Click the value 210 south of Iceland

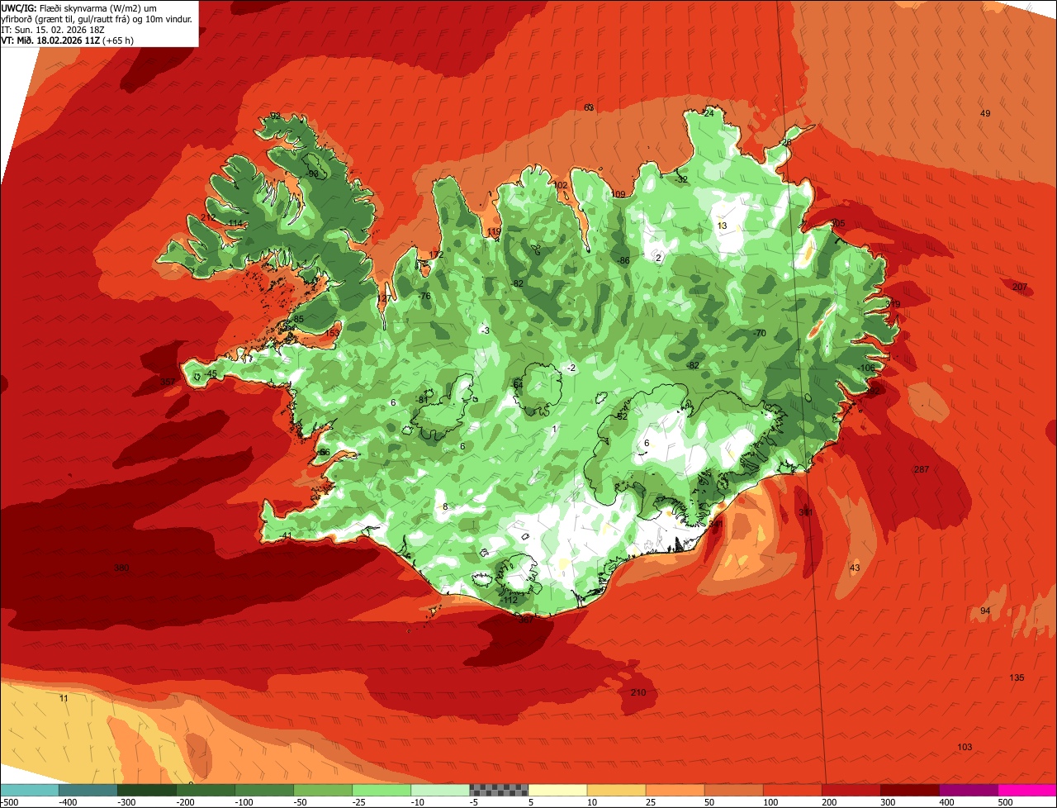tap(638, 692)
